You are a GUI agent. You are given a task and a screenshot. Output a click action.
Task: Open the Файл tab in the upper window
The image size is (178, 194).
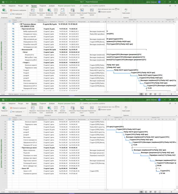[4, 6]
